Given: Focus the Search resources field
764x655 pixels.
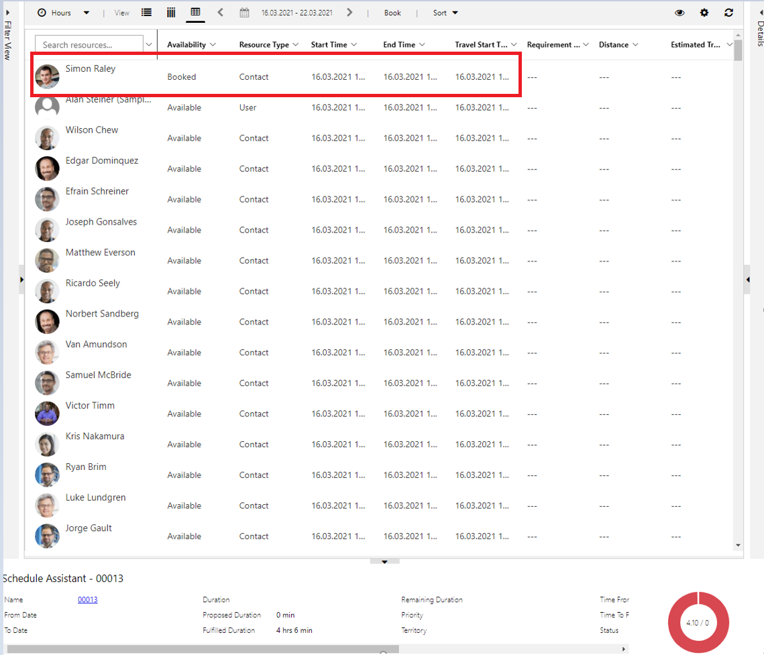Looking at the screenshot, I should [x=89, y=45].
